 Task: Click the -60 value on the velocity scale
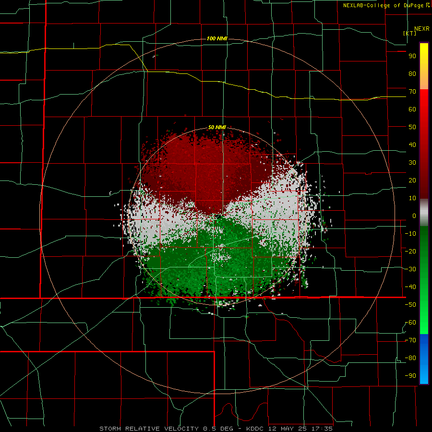coord(410,323)
